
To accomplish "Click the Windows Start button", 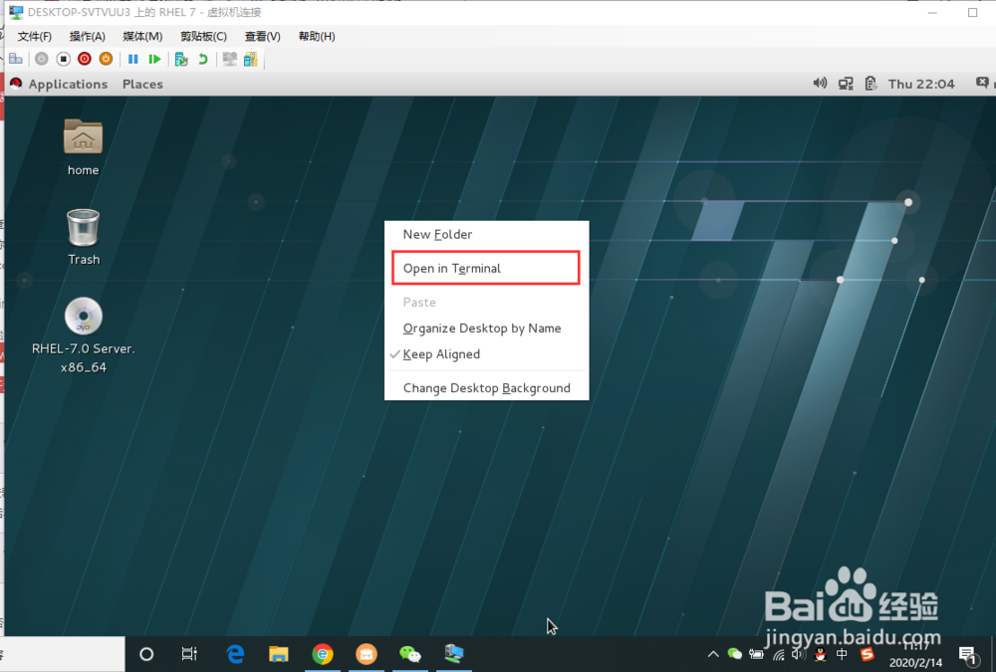I will click(146, 654).
